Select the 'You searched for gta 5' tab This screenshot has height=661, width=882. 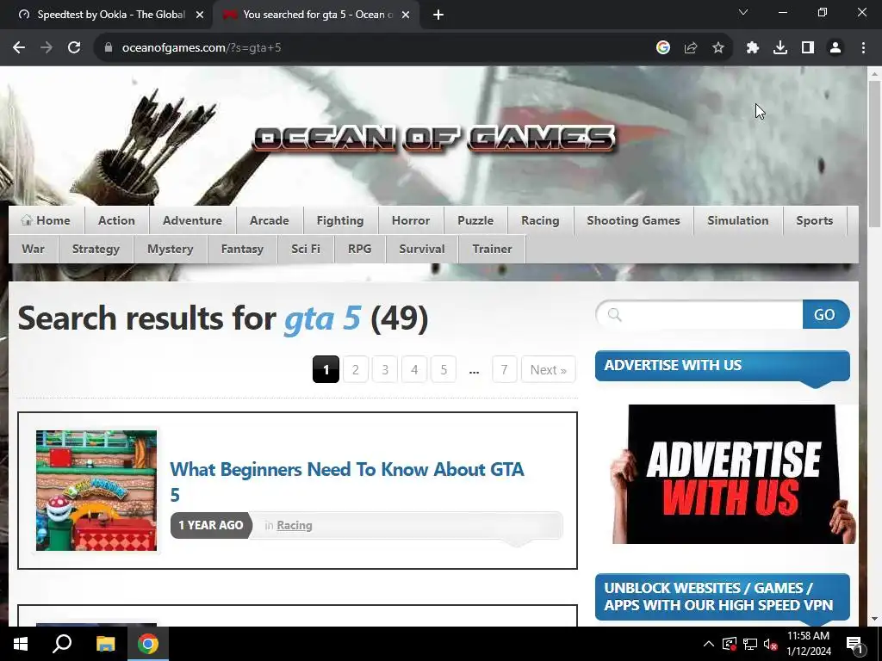(x=316, y=15)
